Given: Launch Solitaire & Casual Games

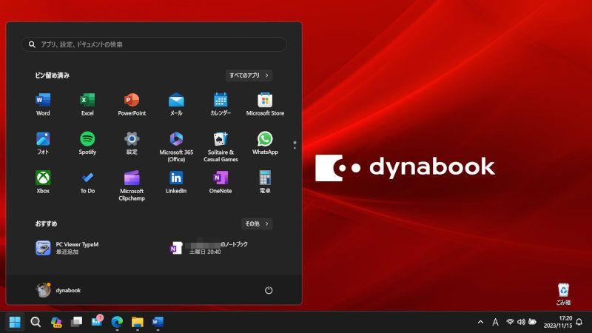Looking at the screenshot, I should [x=221, y=147].
